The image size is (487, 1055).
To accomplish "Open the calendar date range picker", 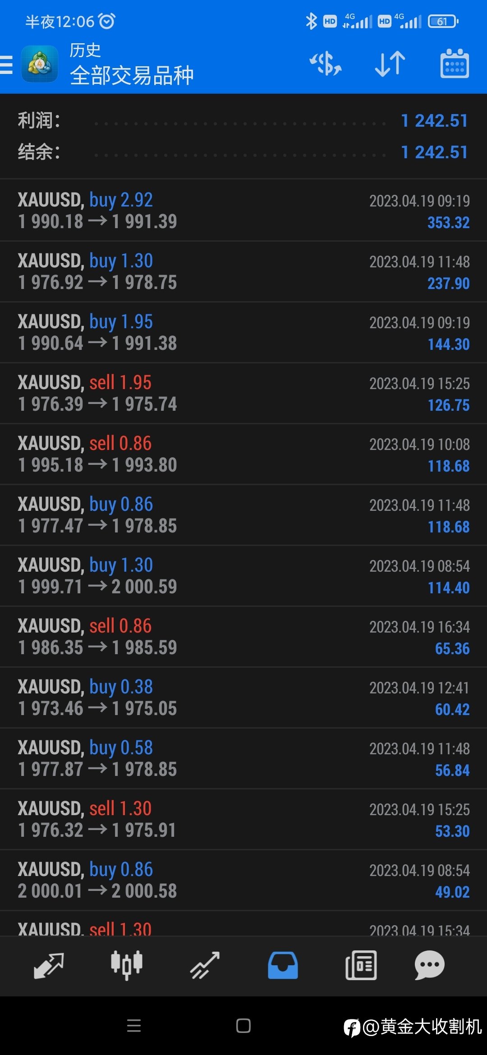I will coord(455,64).
